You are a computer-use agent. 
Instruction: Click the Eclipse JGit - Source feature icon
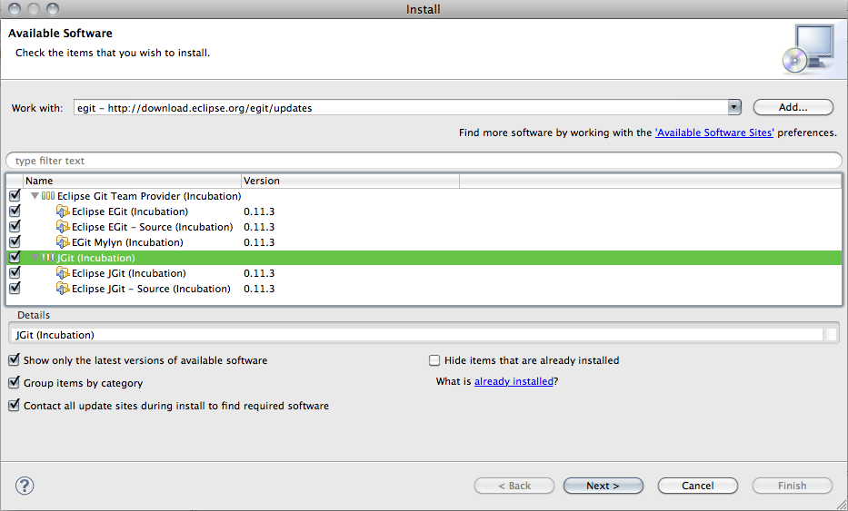63,289
